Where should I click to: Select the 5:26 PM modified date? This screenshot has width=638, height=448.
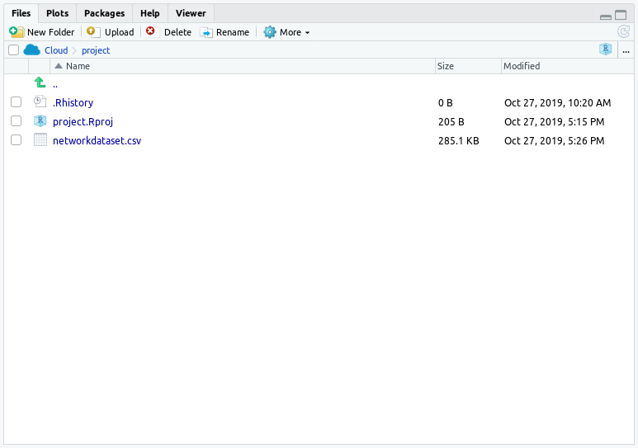tap(555, 141)
